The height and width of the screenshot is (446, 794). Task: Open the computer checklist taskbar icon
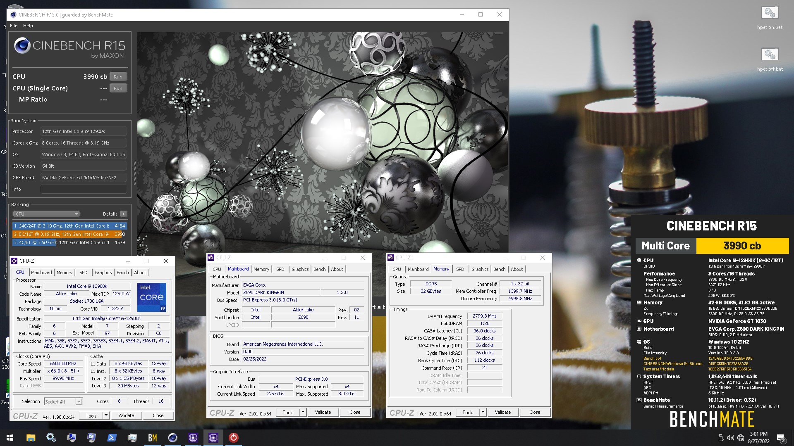tap(91, 438)
